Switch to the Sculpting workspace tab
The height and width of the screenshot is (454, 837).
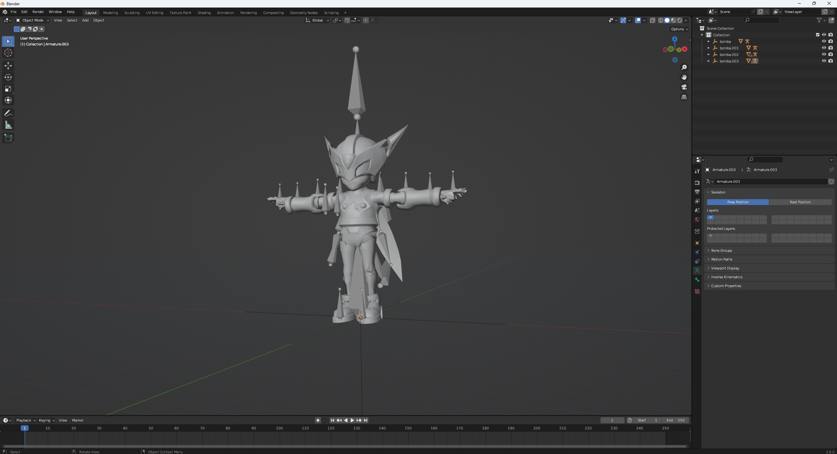click(132, 13)
